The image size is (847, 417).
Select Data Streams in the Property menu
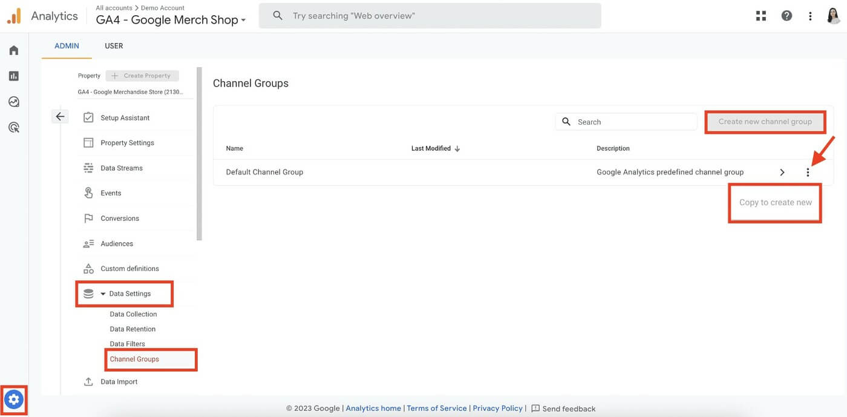[122, 168]
